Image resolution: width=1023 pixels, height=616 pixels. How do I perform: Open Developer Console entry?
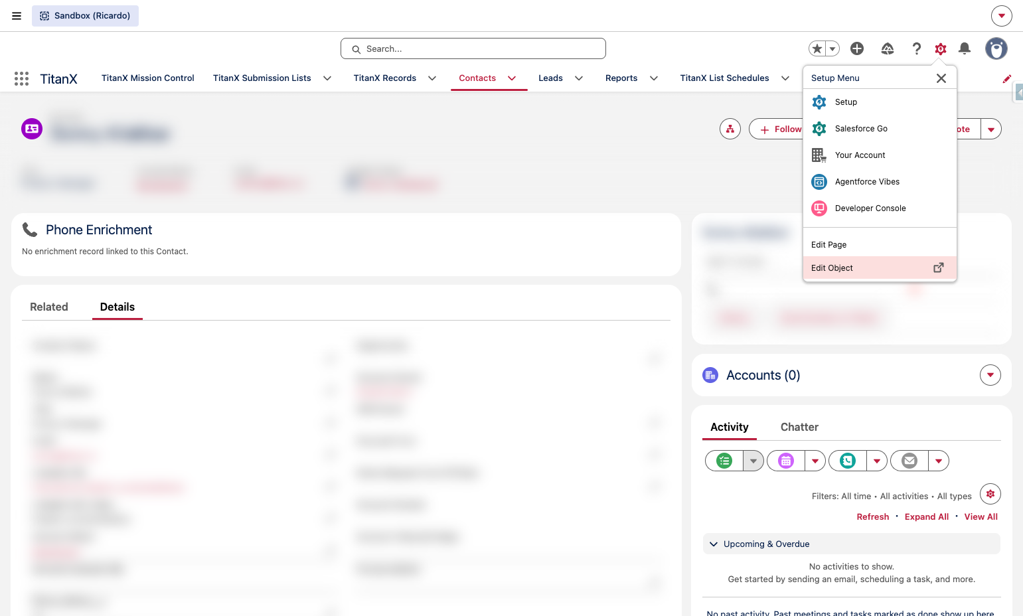[x=880, y=208]
